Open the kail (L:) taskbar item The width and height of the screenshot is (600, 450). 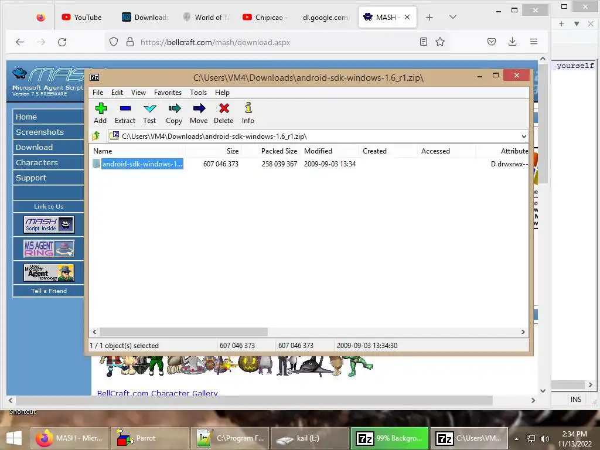click(x=309, y=438)
